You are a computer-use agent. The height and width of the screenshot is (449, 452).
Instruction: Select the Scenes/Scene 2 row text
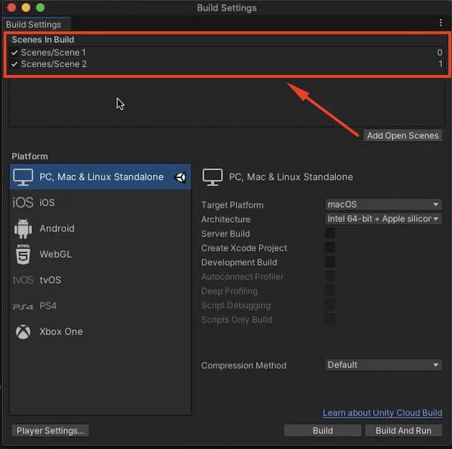[53, 64]
